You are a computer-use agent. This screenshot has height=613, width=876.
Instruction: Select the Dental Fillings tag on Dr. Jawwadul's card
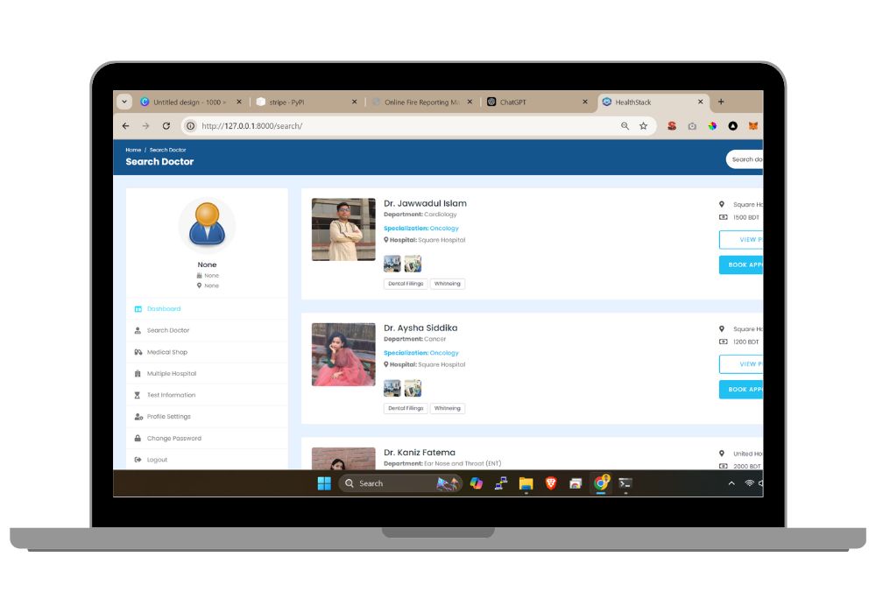404,283
